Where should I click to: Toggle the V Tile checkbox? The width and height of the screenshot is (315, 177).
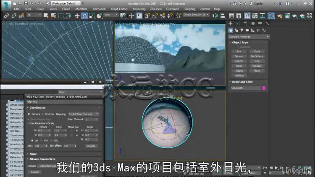77,135
